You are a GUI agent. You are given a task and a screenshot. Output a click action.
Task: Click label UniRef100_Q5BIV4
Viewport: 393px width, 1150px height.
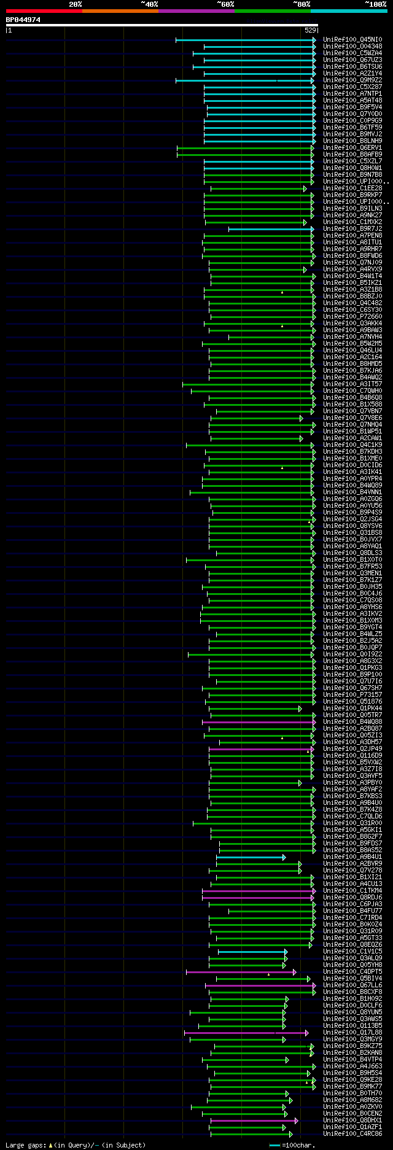coord(352,979)
